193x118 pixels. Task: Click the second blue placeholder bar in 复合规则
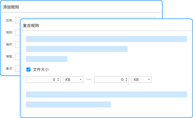coord(77,49)
